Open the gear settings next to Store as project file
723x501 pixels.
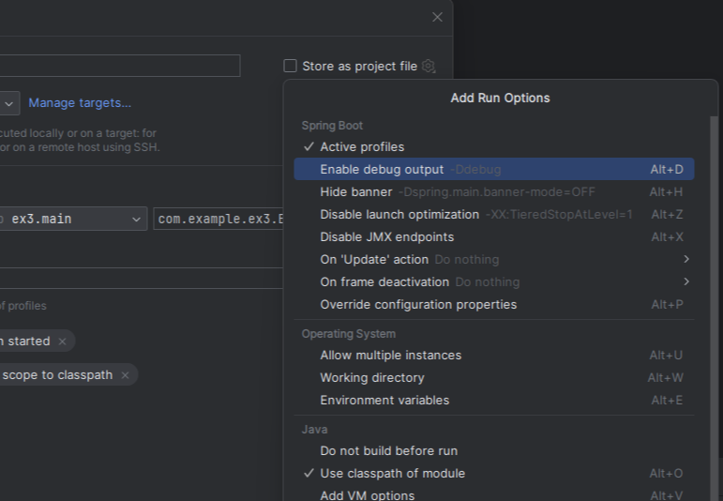tap(429, 66)
